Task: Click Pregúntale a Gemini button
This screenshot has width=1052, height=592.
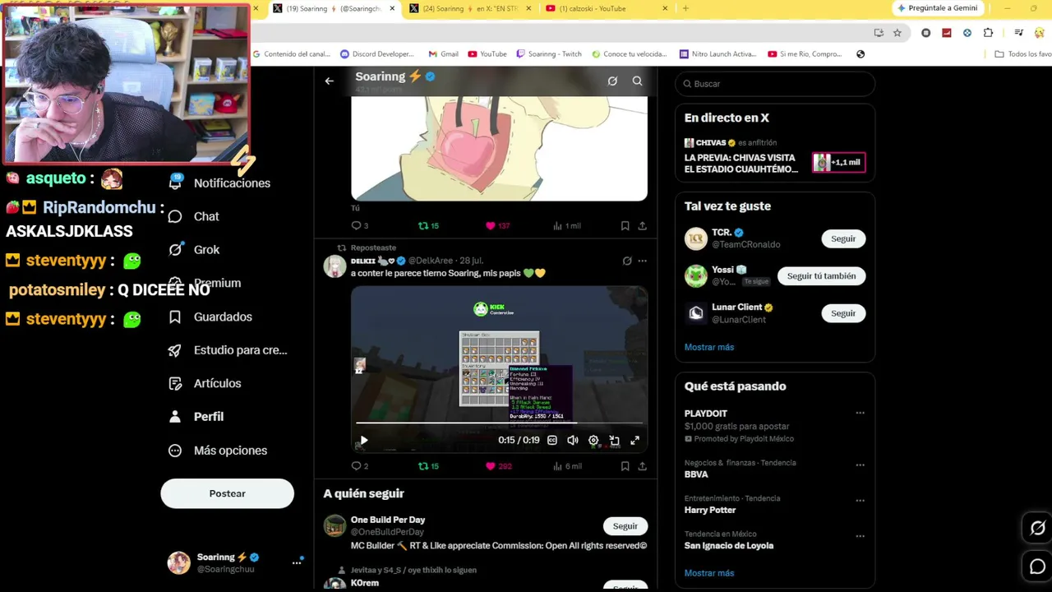Action: click(x=938, y=8)
